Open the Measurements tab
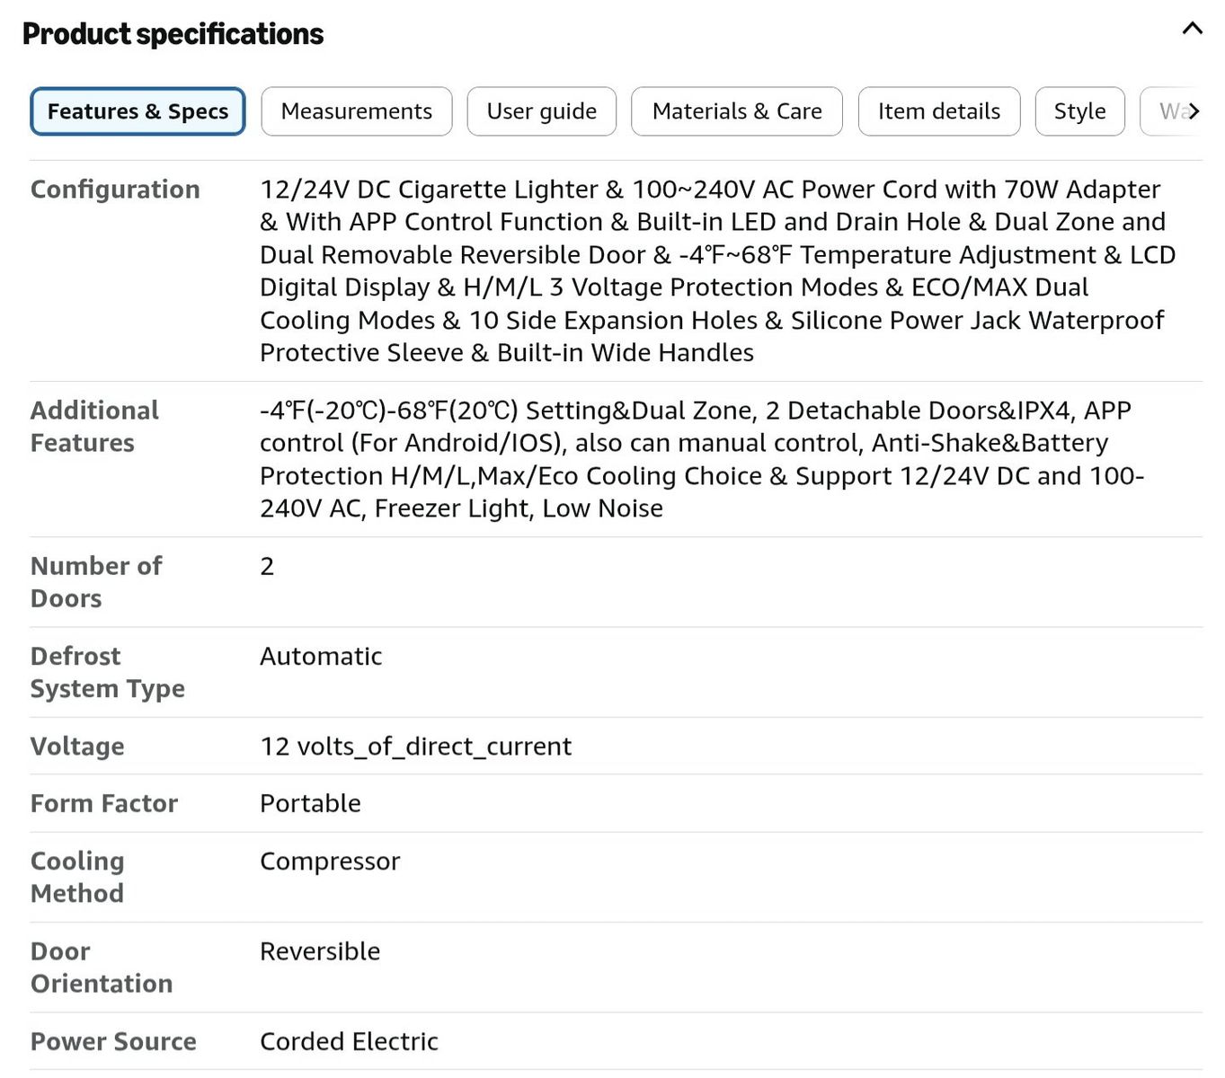 (357, 111)
